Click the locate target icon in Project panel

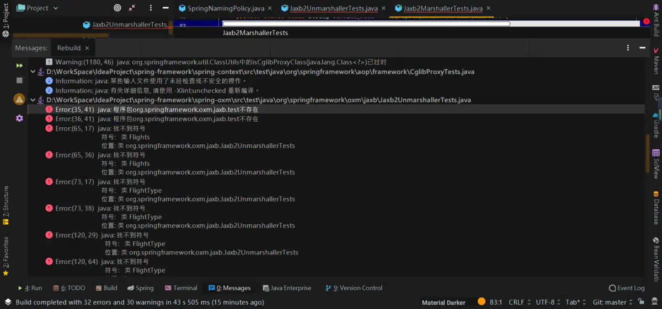(x=117, y=8)
